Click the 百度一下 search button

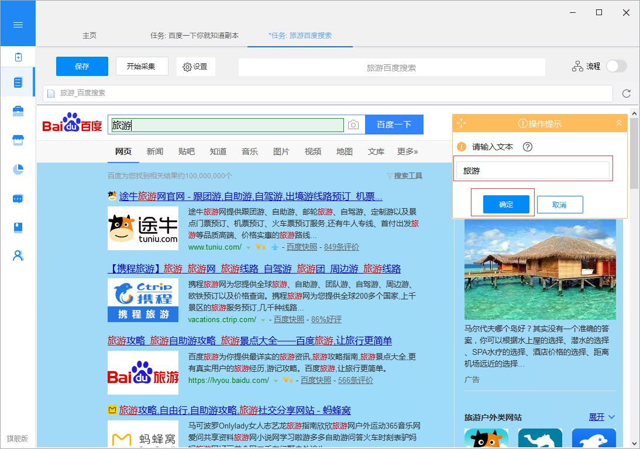tap(394, 125)
